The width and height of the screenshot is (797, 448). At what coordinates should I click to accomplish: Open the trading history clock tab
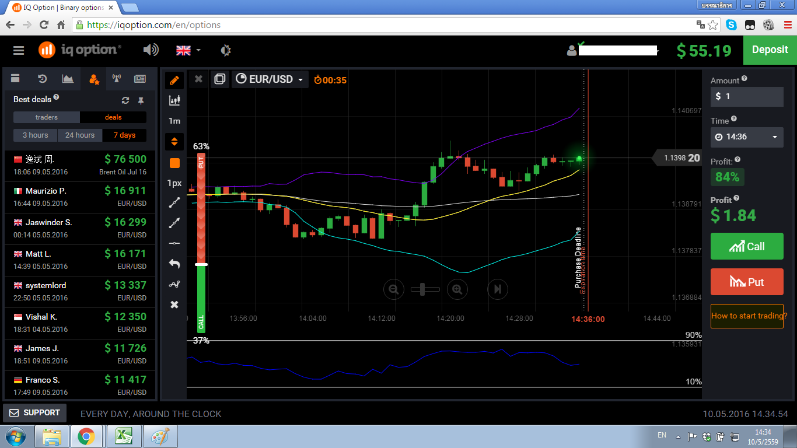(42, 79)
